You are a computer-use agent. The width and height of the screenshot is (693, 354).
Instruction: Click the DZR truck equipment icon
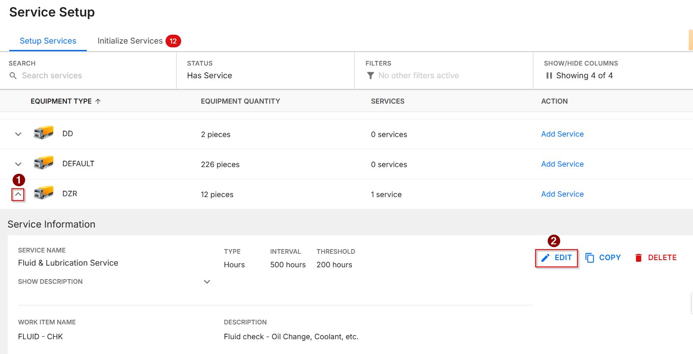pyautogui.click(x=44, y=193)
